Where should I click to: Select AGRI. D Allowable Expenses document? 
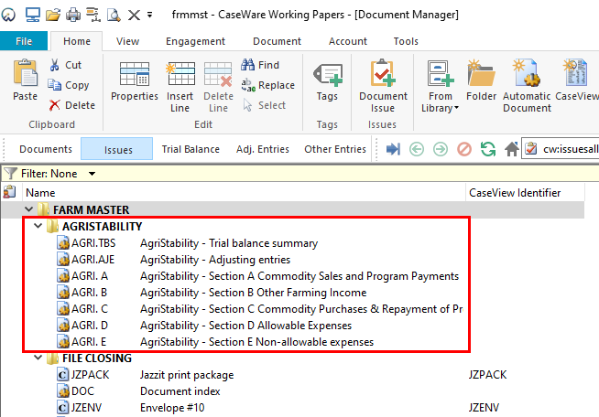tap(204, 325)
